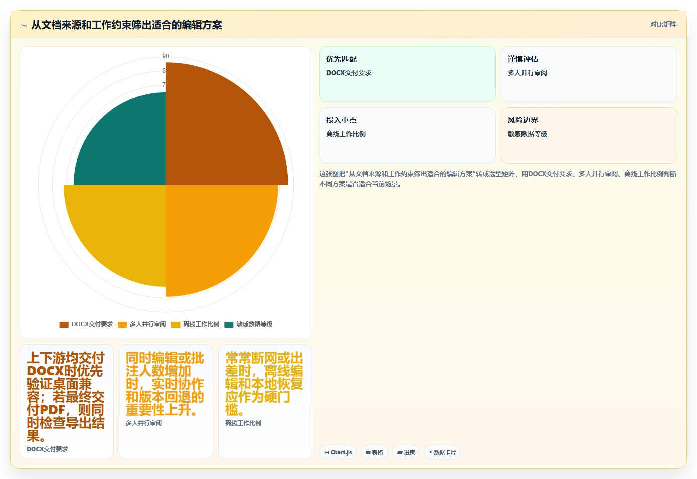Click the 90 axis tick label
The height and width of the screenshot is (479, 697).
click(x=166, y=56)
